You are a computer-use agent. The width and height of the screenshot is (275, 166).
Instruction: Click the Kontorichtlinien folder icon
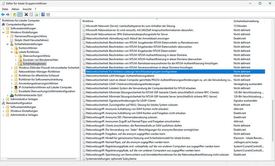16,48
